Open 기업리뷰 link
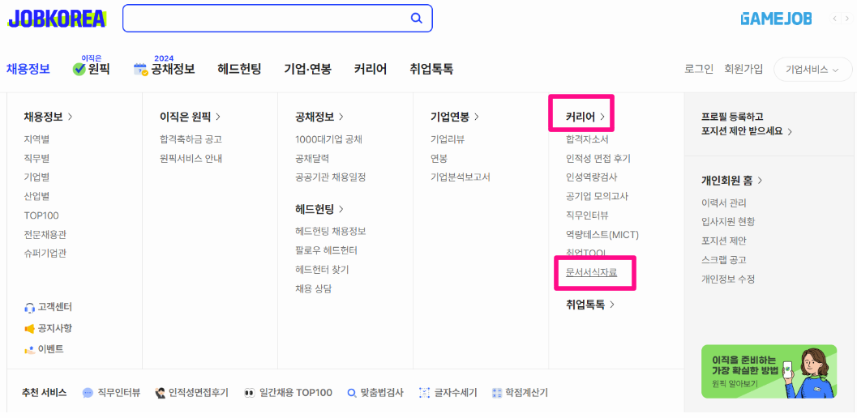Viewport: 857px width, 418px height. (x=447, y=139)
